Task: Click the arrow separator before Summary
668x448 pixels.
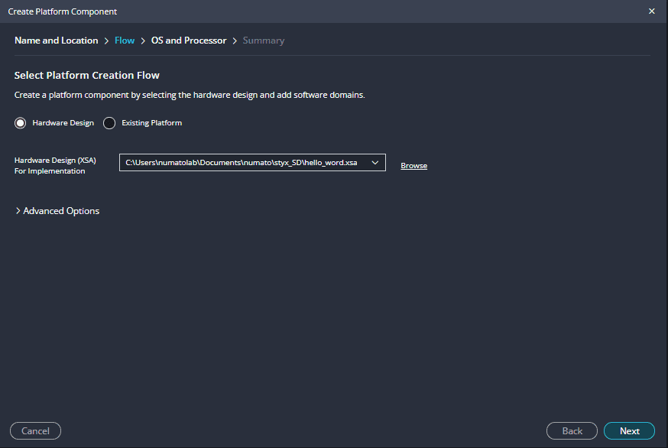Action: 235,41
